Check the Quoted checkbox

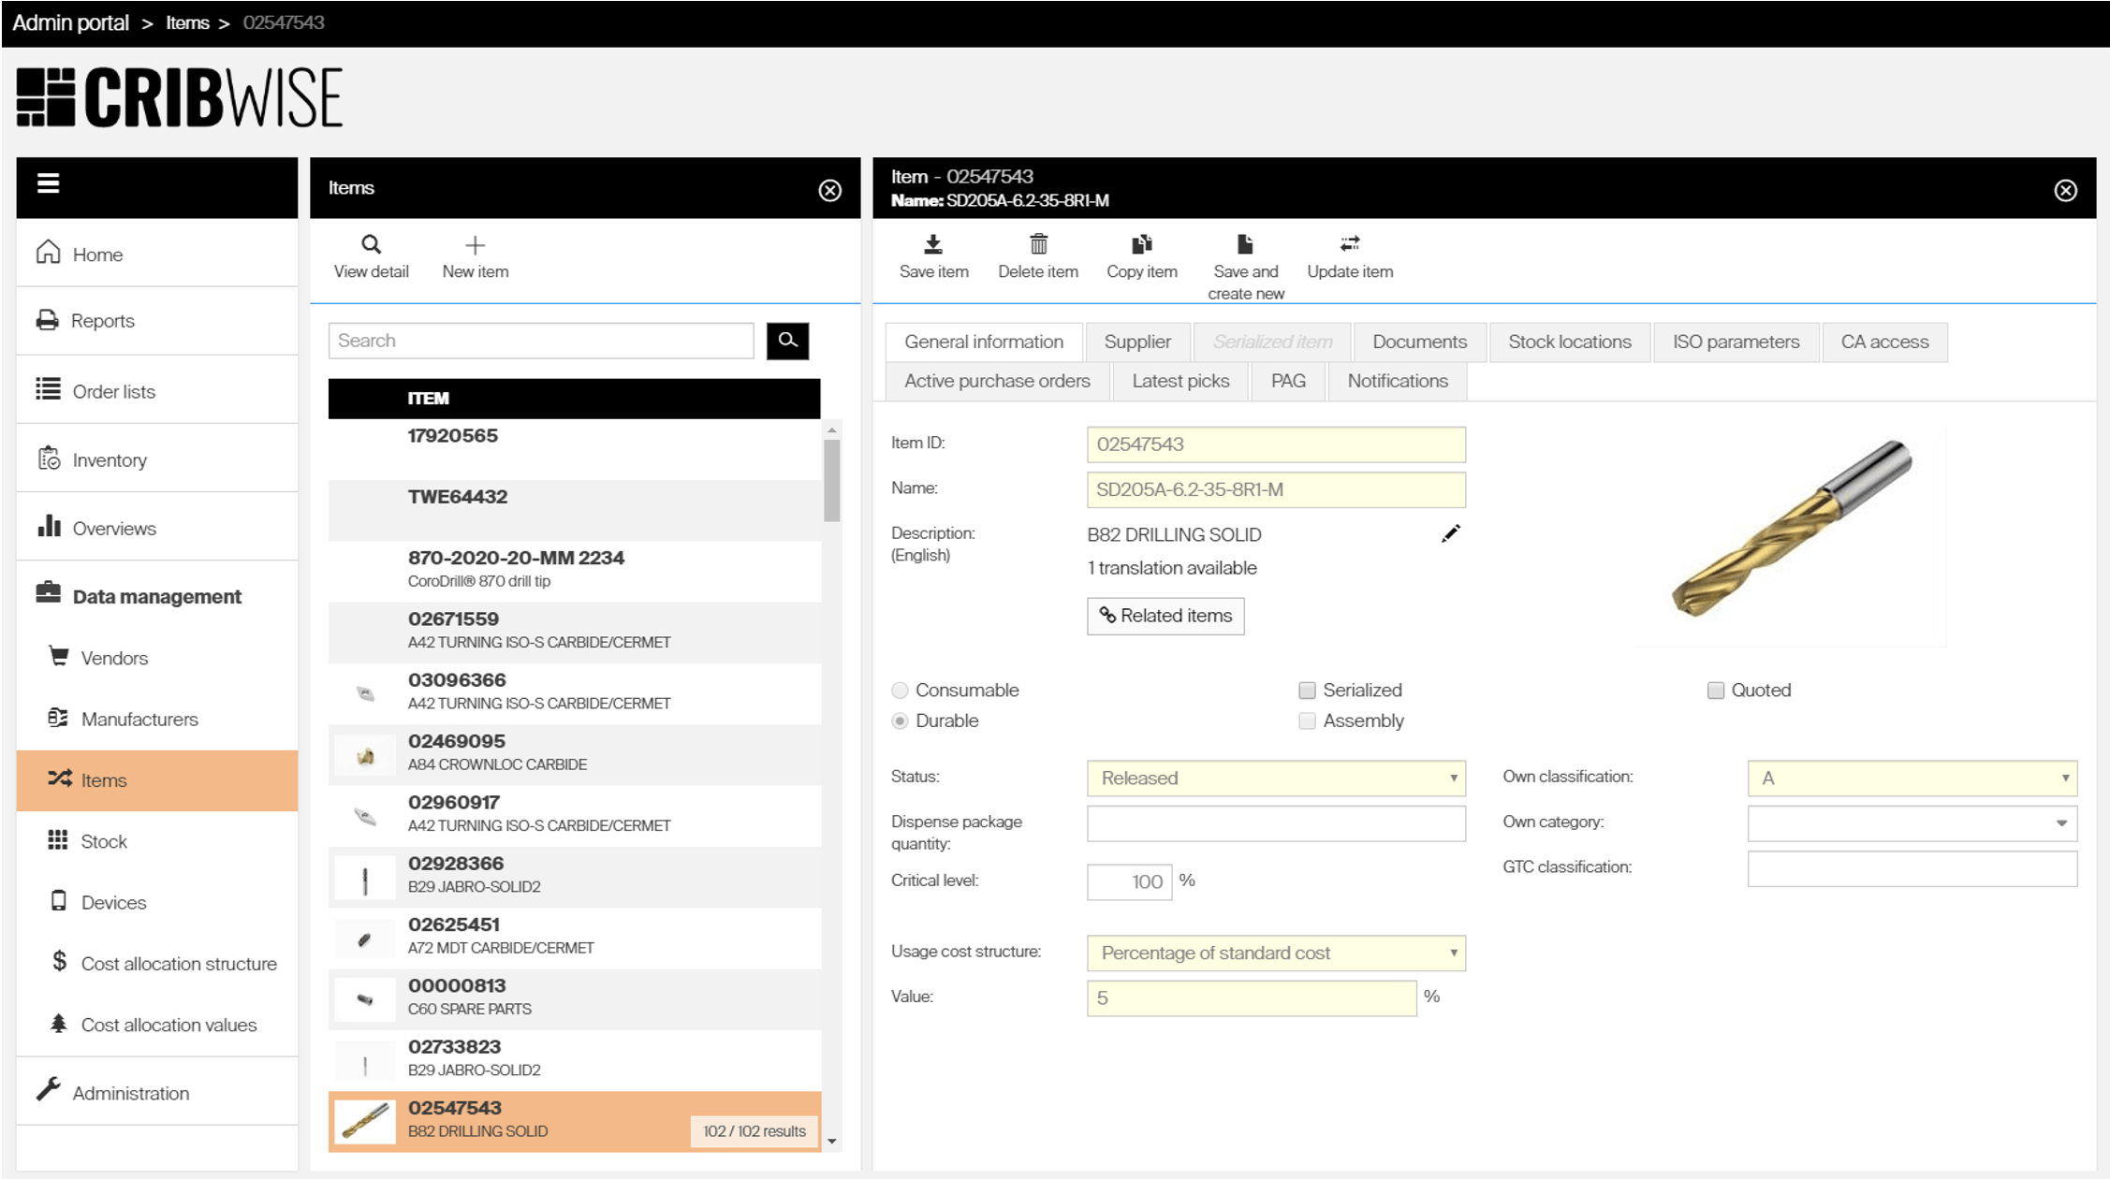point(1715,691)
